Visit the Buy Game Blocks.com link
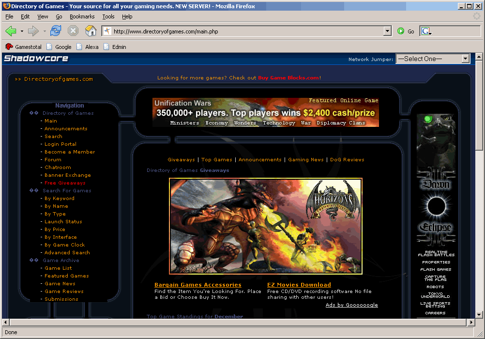 click(288, 78)
